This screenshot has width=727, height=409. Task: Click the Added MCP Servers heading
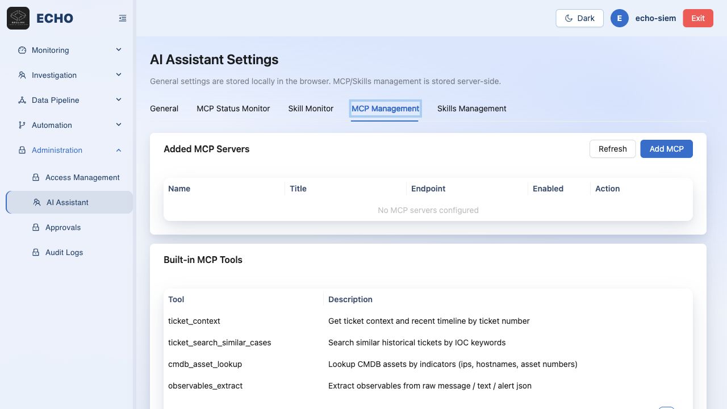coord(207,149)
